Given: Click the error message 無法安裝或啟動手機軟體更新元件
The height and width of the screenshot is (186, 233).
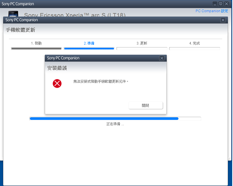Looking at the screenshot, I should tap(101, 81).
